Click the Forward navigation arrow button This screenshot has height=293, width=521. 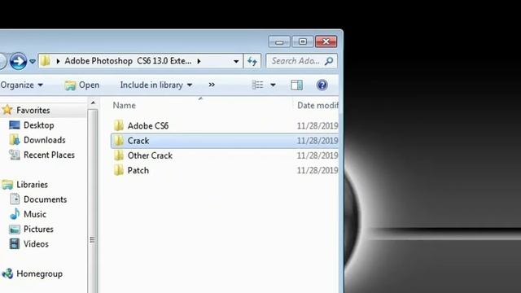pos(18,61)
